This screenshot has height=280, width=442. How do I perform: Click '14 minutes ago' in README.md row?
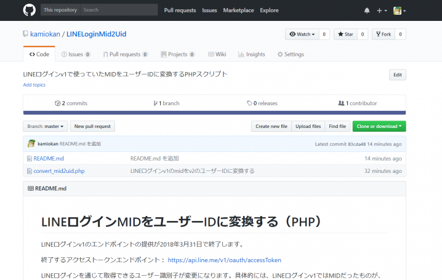tap(383, 159)
